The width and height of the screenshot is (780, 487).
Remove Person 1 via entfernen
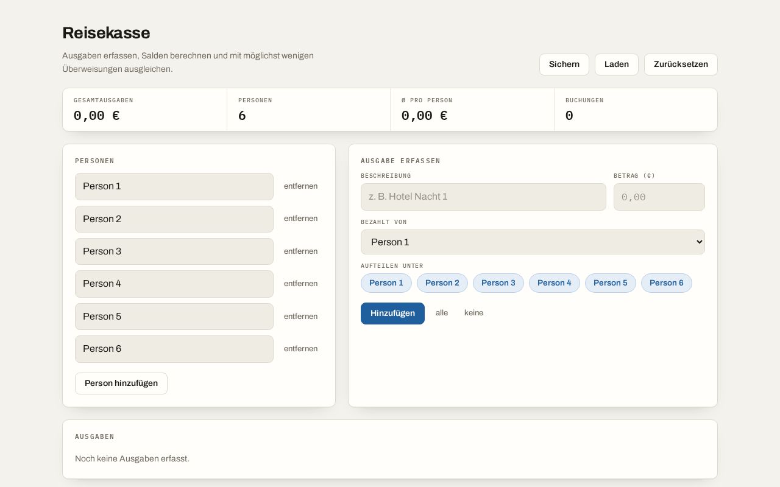300,186
